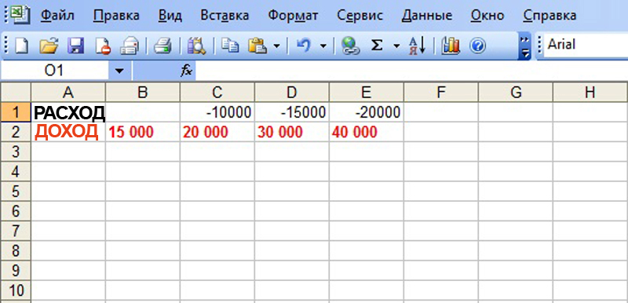Expand the Paste options dropdown arrow
The height and width of the screenshot is (303, 628).
click(276, 46)
